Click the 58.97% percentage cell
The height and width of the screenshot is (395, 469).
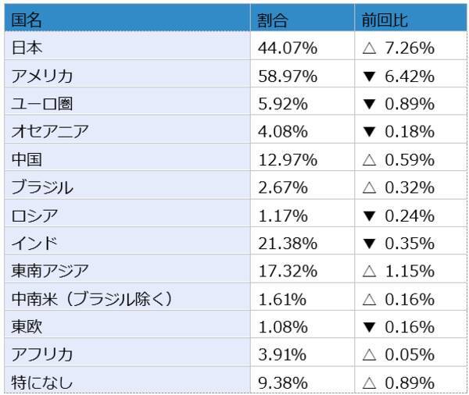287,77
